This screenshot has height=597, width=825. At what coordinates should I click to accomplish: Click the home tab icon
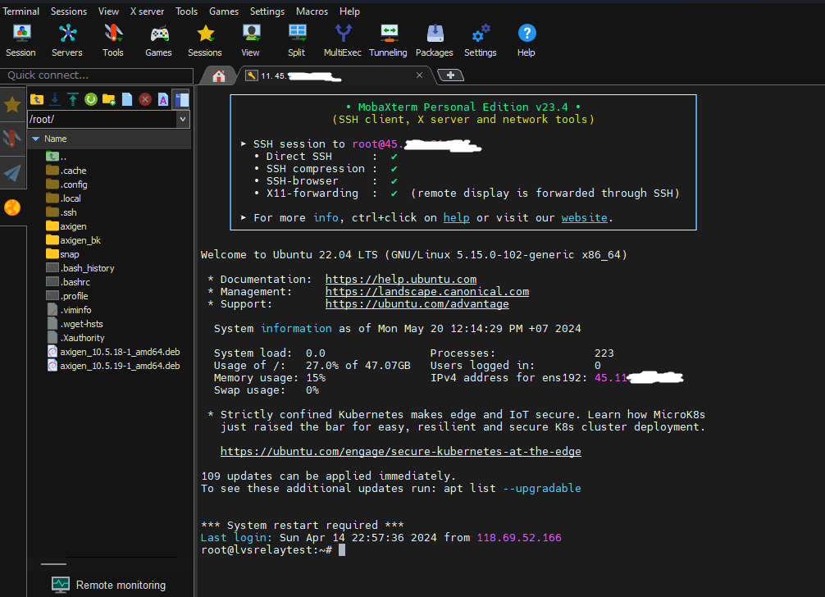[x=219, y=75]
